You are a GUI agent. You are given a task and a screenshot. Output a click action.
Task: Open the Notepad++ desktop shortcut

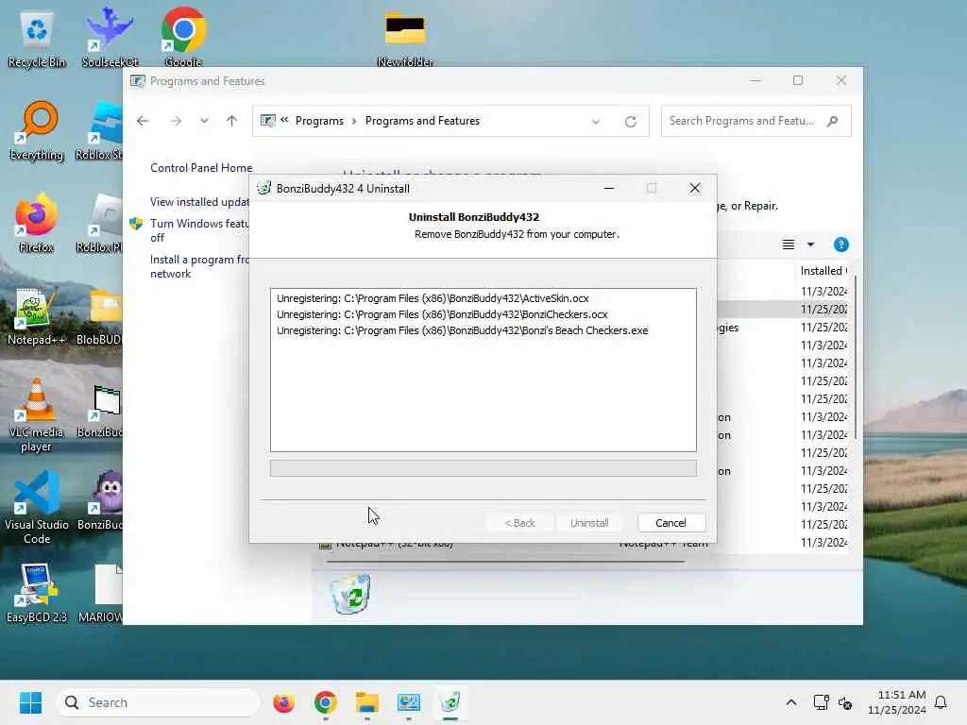[x=37, y=315]
